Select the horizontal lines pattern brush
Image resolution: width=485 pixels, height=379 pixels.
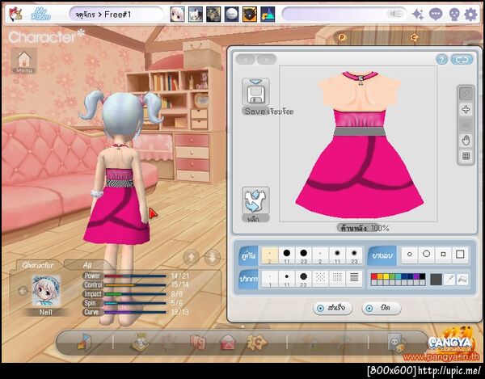coord(354,279)
